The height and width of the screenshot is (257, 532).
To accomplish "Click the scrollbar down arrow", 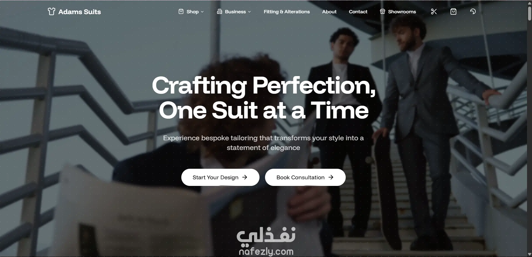I will 530,254.
